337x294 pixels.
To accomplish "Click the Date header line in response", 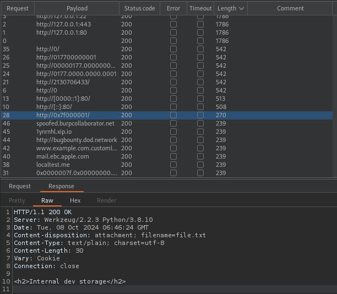I will pyautogui.click(x=81, y=227).
